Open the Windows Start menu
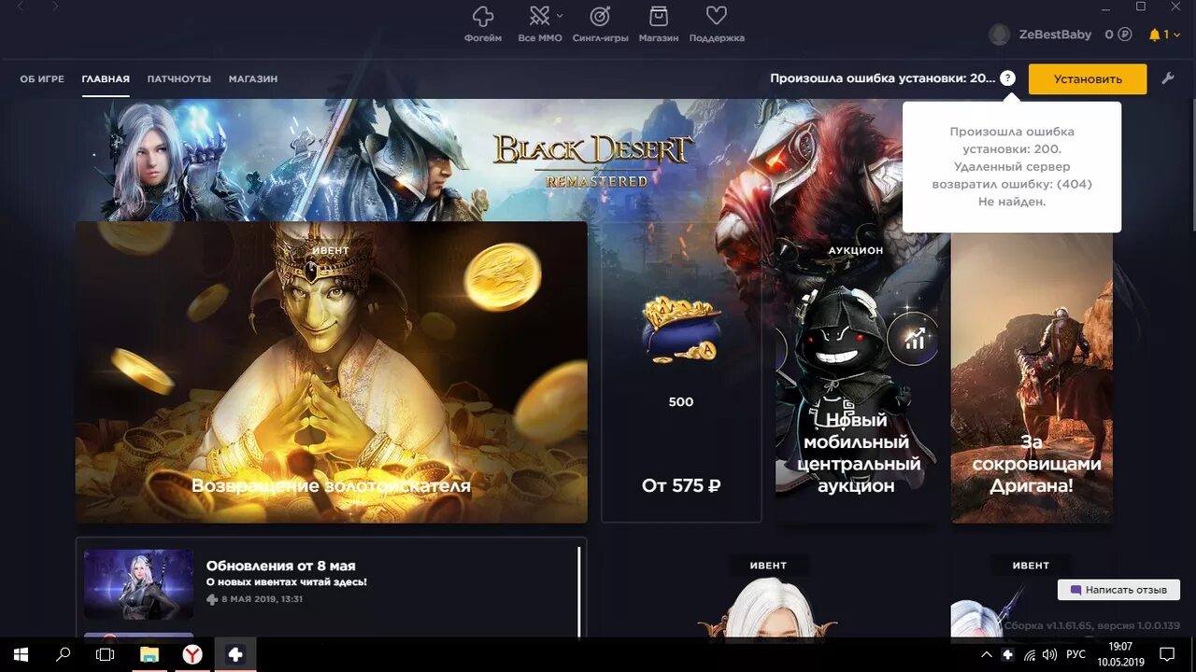This screenshot has height=672, width=1196. pos(20,655)
